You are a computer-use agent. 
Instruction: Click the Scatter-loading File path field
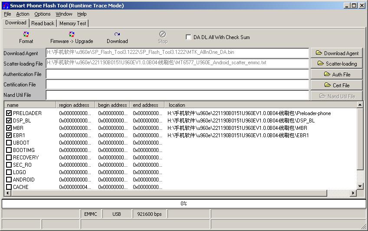[x=177, y=63]
